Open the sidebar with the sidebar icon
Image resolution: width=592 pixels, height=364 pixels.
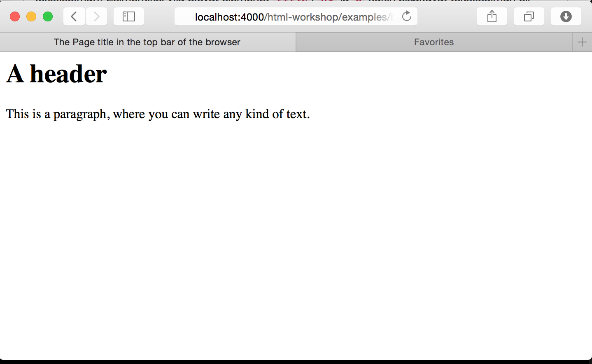128,16
